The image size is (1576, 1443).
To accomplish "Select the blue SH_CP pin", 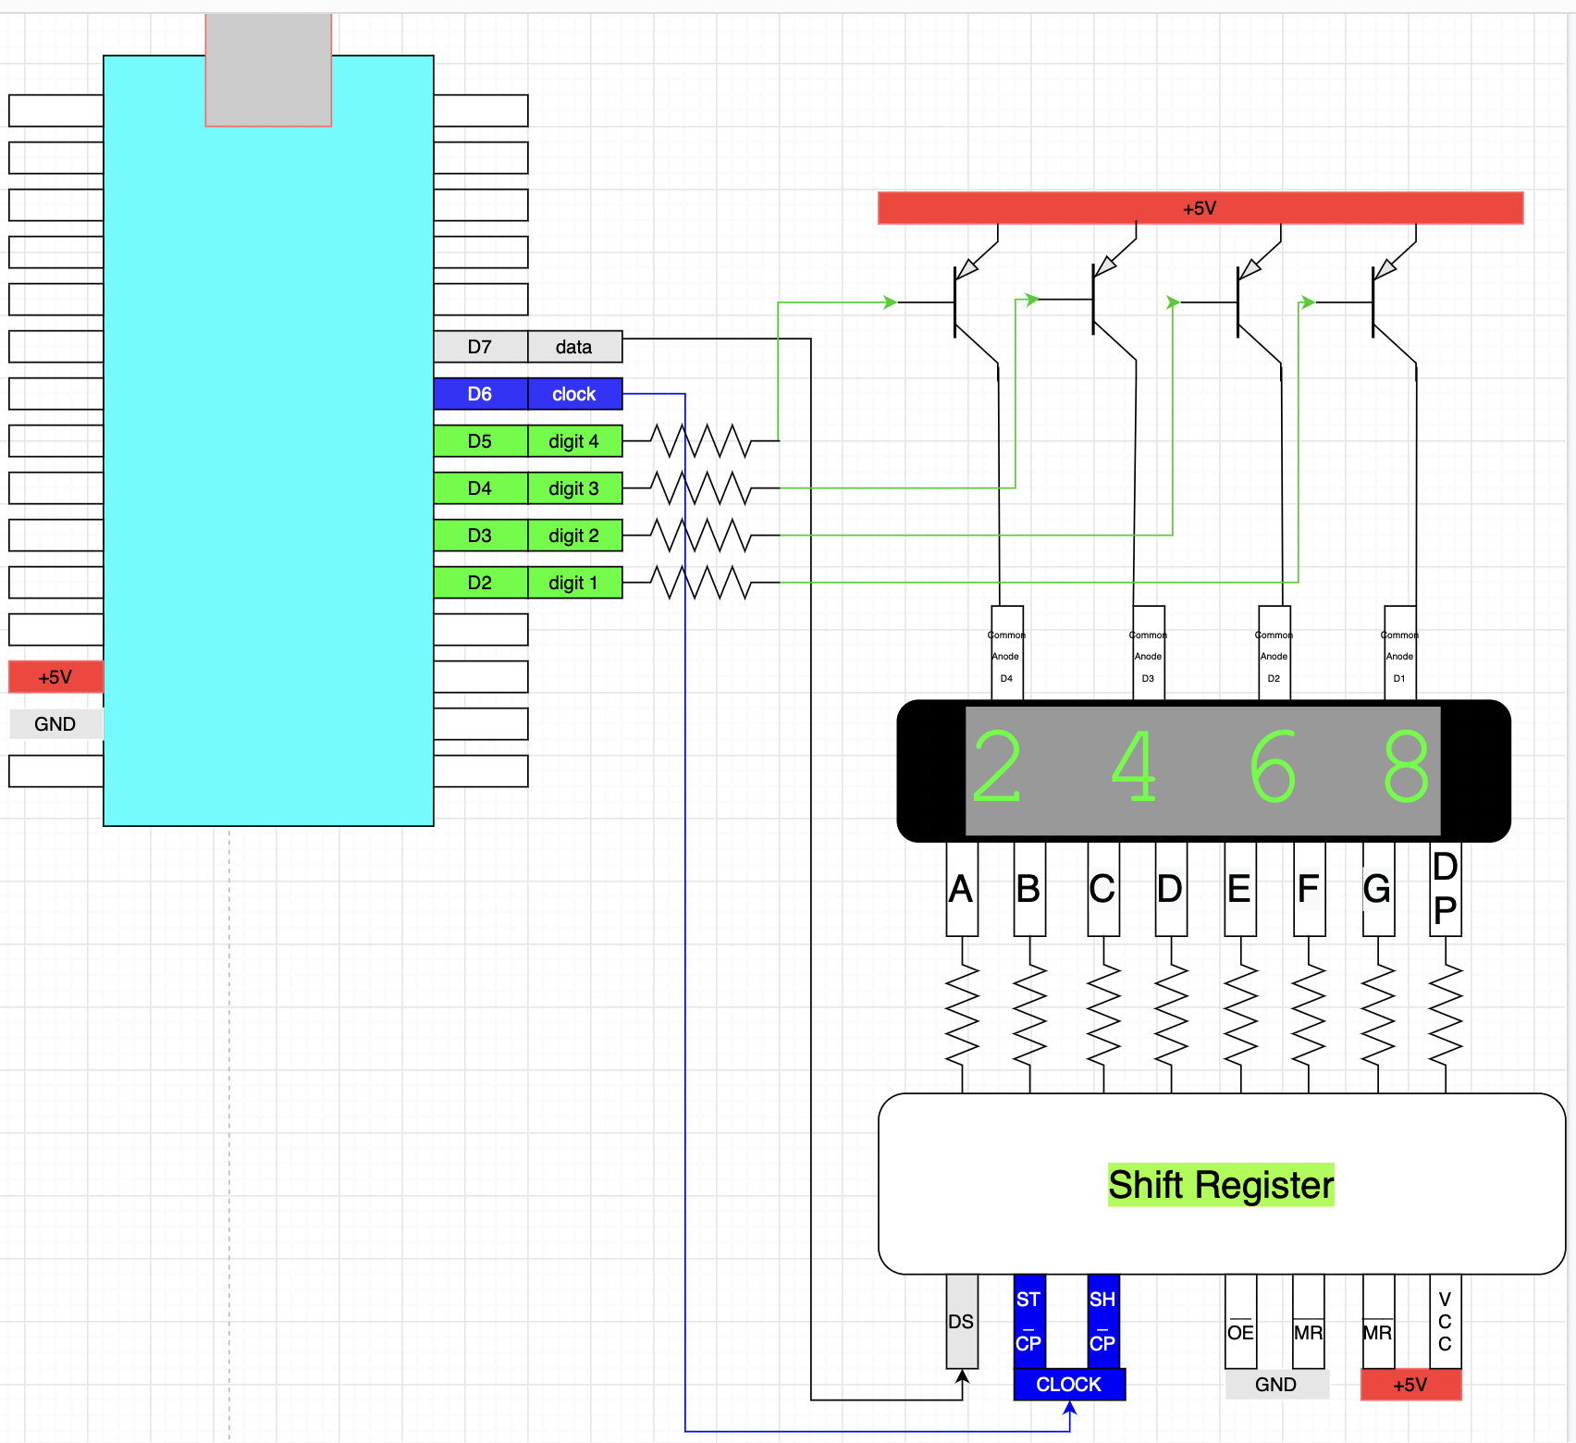I will point(1103,1322).
